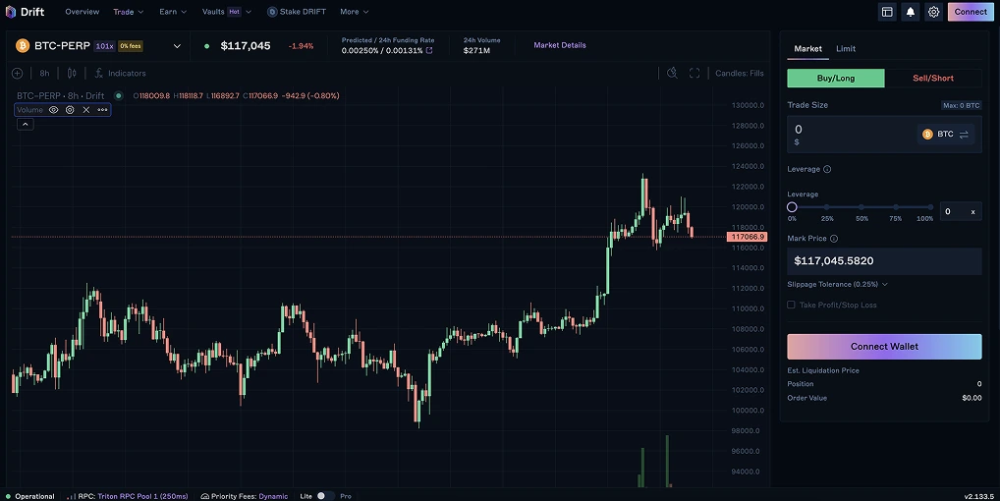Click the leverage slider handle at 0%
Screen dimensions: 1000x501
tap(792, 207)
